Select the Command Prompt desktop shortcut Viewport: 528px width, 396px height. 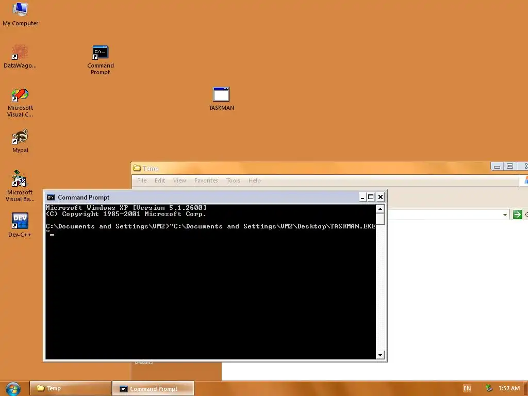coord(101,60)
